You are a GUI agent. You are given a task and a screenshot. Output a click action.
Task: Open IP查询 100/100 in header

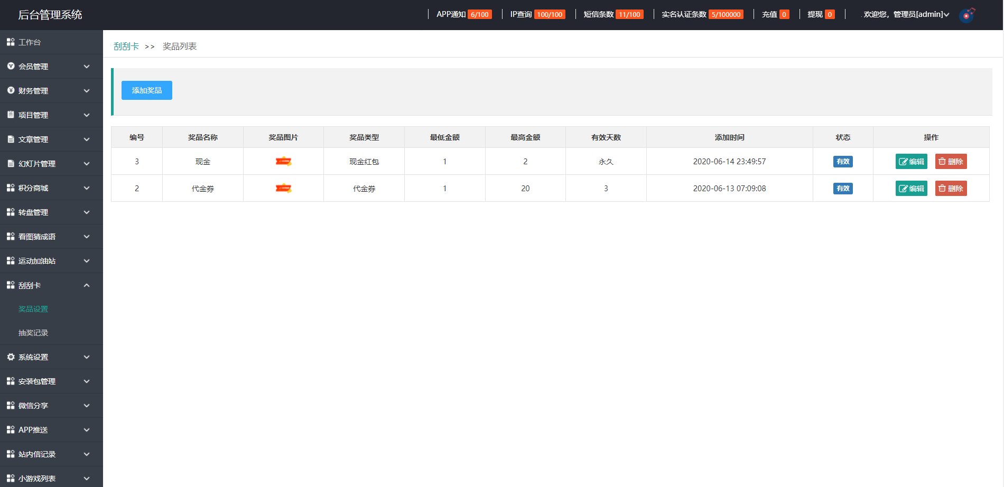coord(537,14)
